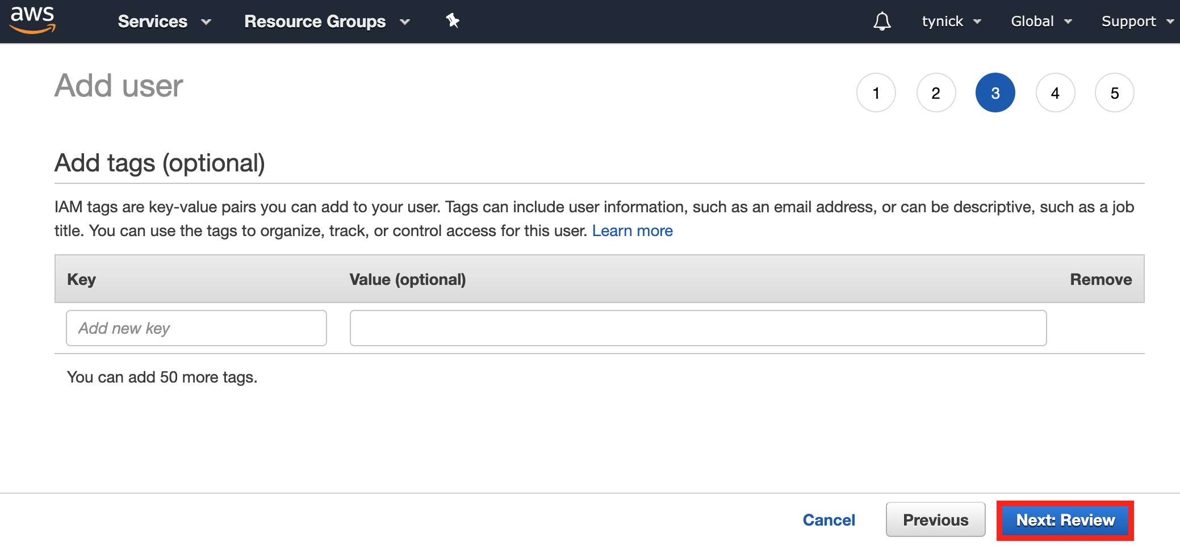Viewport: 1180px width, 546px height.
Task: Expand the Services menu
Action: 165,22
